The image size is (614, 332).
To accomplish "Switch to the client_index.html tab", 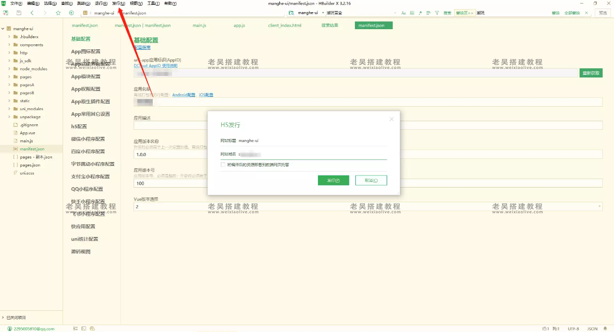I will coord(284,25).
